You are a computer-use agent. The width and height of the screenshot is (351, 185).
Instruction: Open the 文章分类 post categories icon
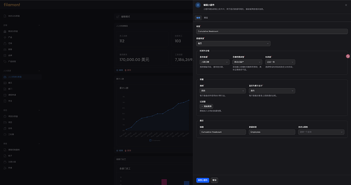click(x=5, y=162)
